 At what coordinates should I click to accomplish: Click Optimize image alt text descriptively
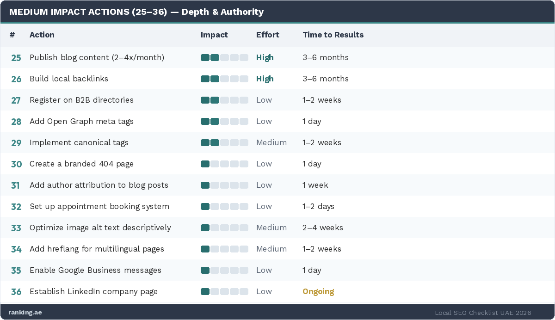[100, 228]
